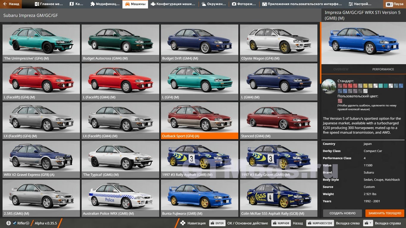Screen dimensions: 406x228
Task: Select the light cyan standard color swatch
Action: coord(380,86)
